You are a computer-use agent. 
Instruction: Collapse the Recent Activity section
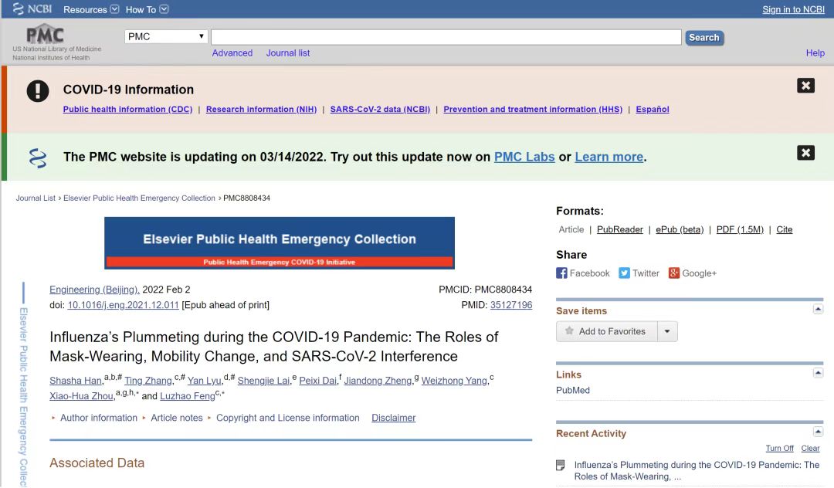tap(818, 432)
